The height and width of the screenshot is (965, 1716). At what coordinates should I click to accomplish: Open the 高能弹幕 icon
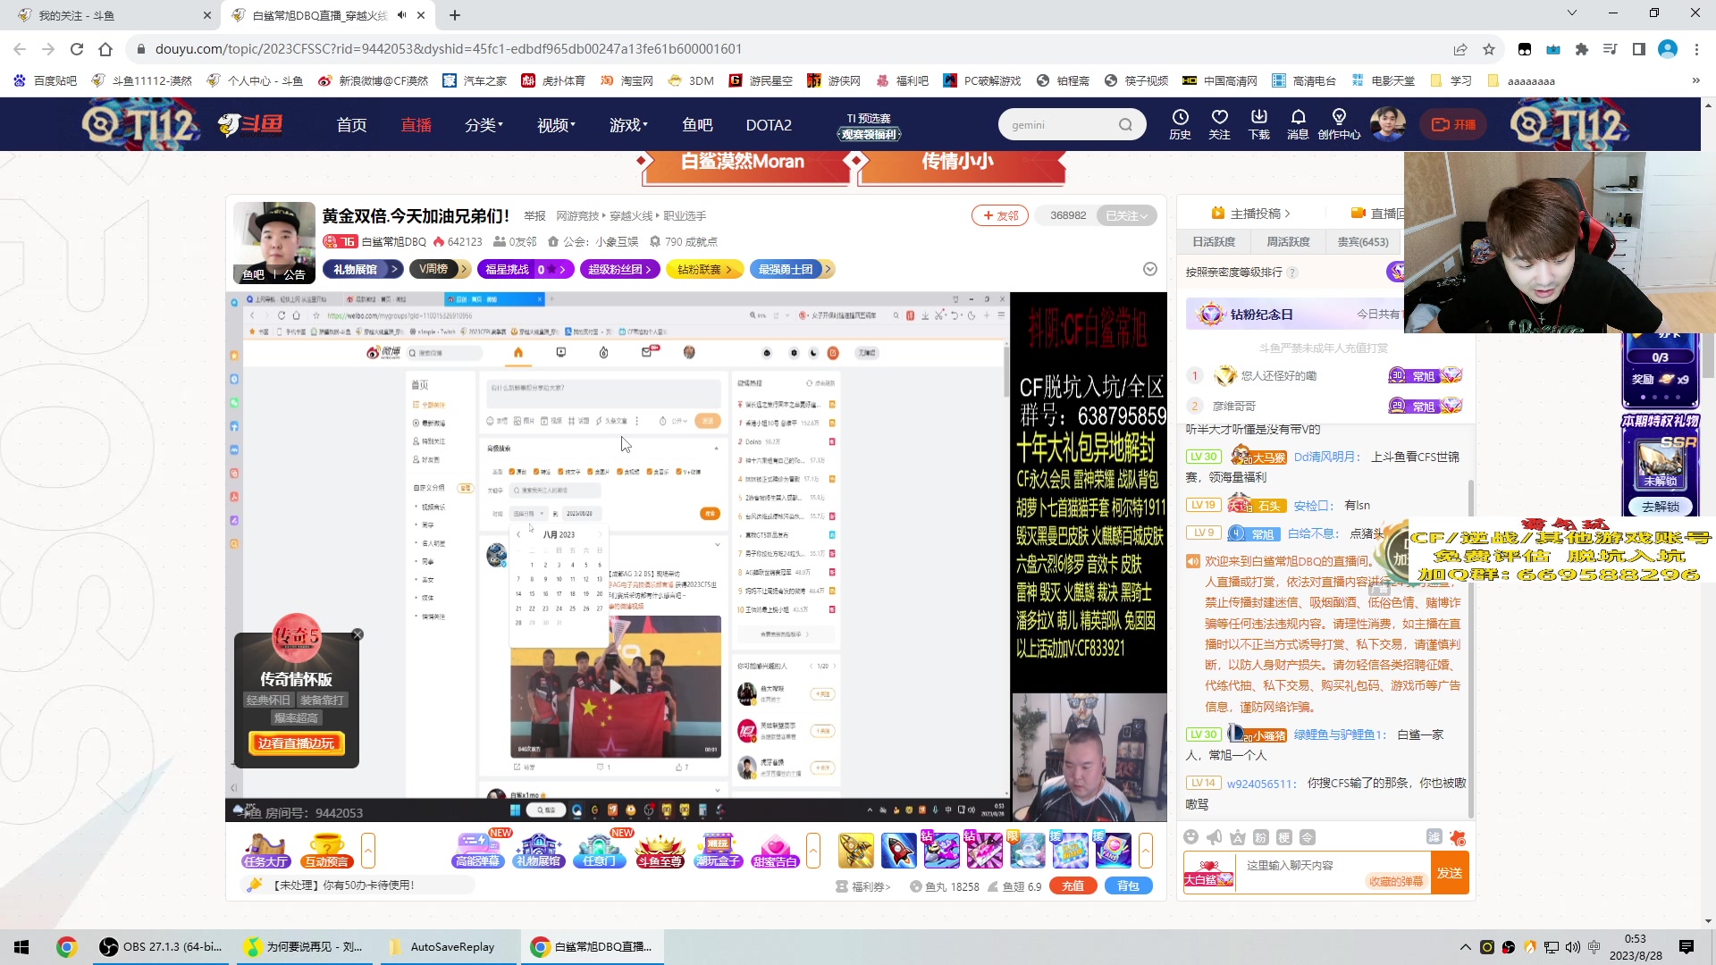coord(478,851)
